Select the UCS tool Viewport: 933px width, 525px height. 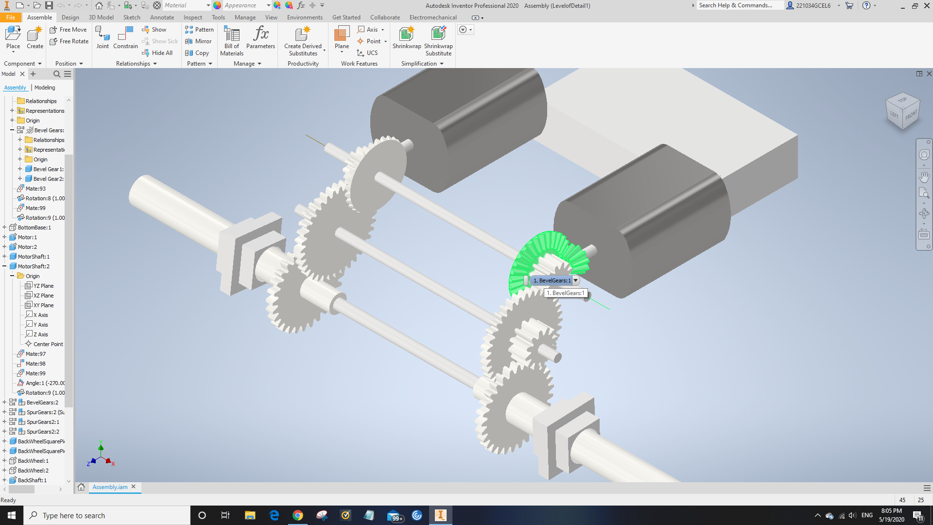371,53
